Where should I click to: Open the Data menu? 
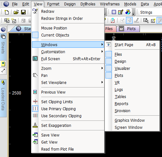tap(145, 4)
